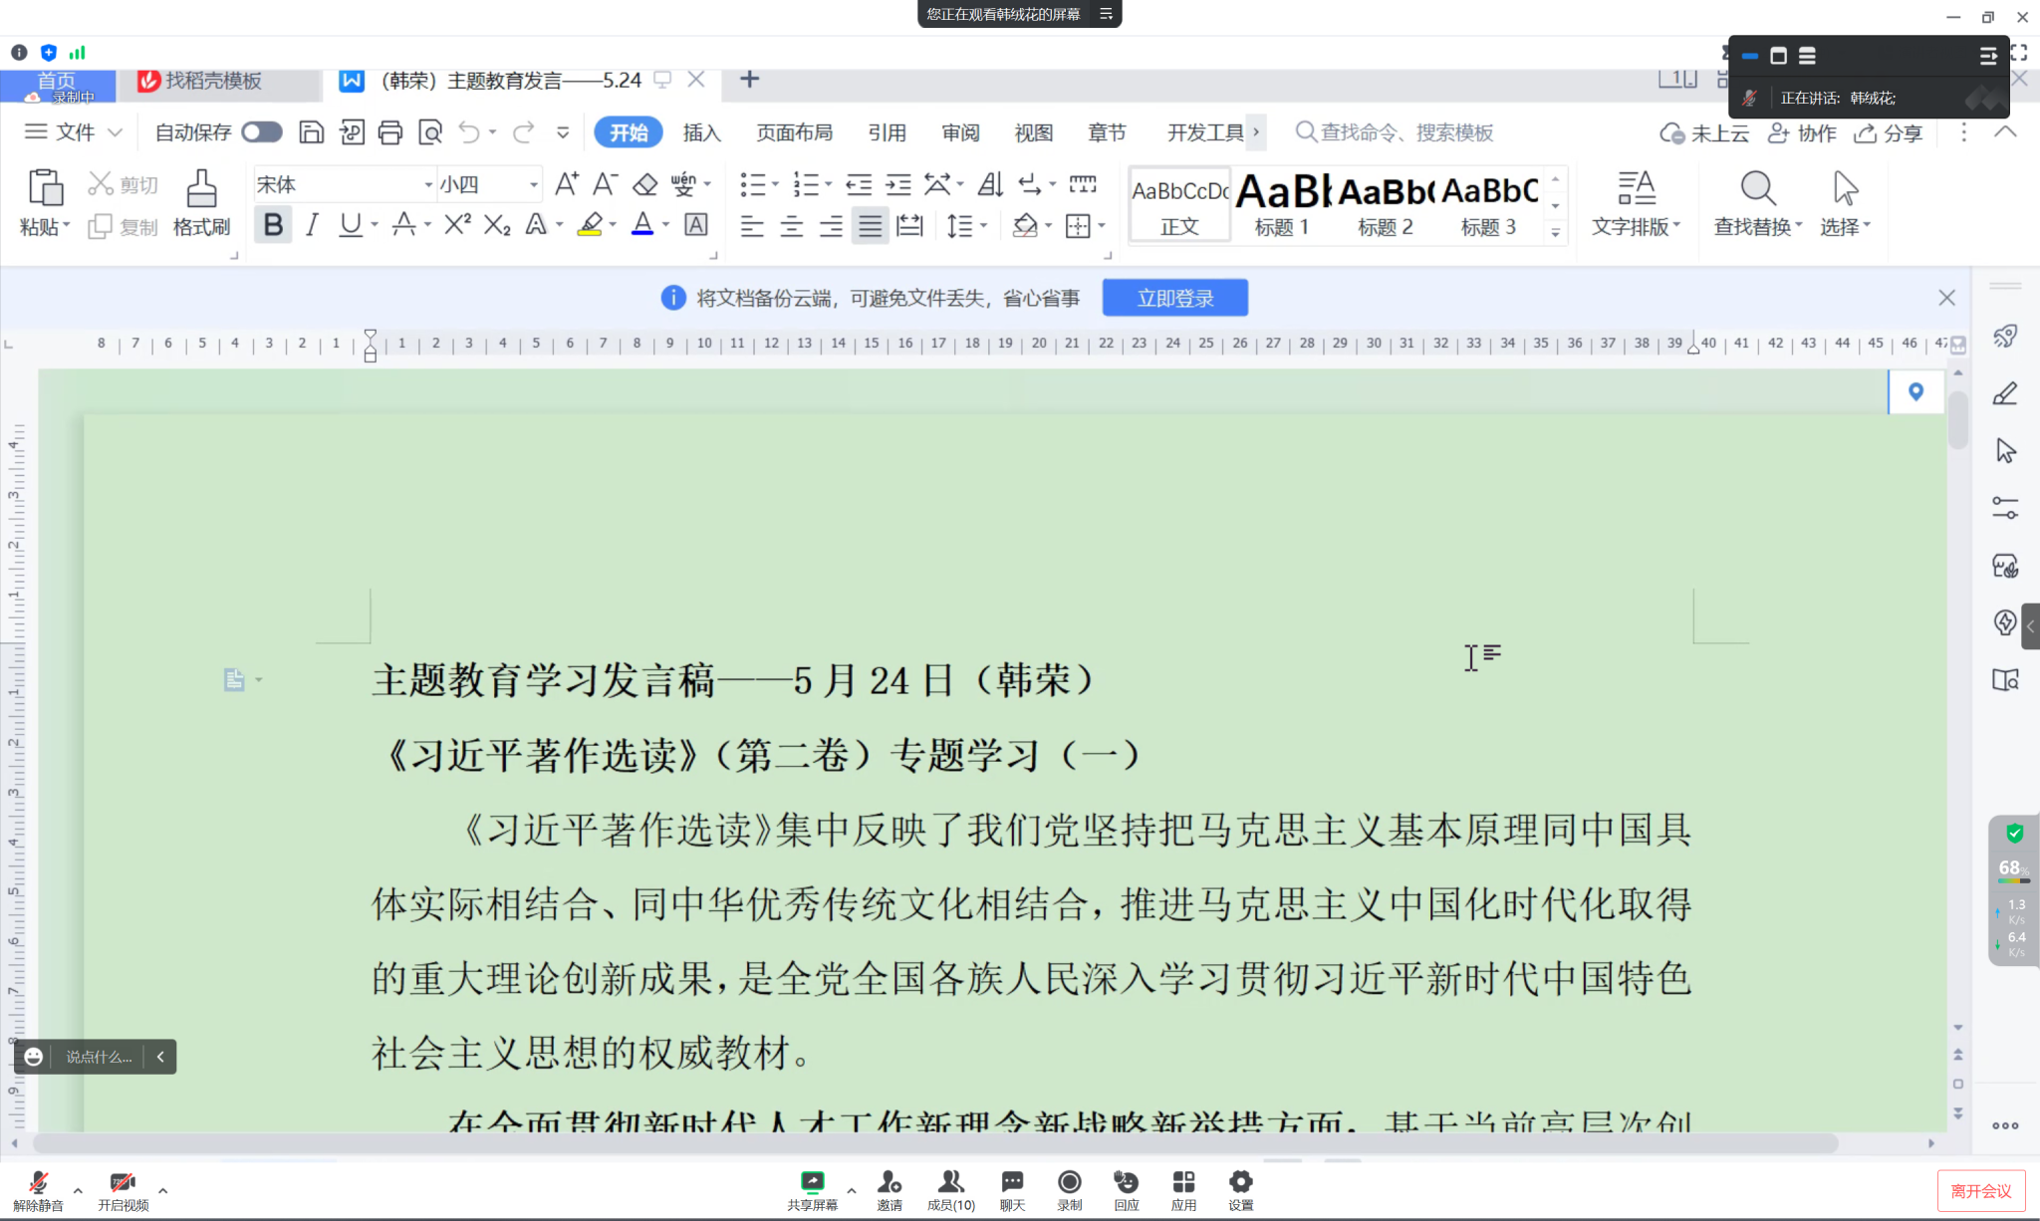Expand audio options next to 解除静音
Image resolution: width=2040 pixels, height=1221 pixels.
[x=78, y=1189]
